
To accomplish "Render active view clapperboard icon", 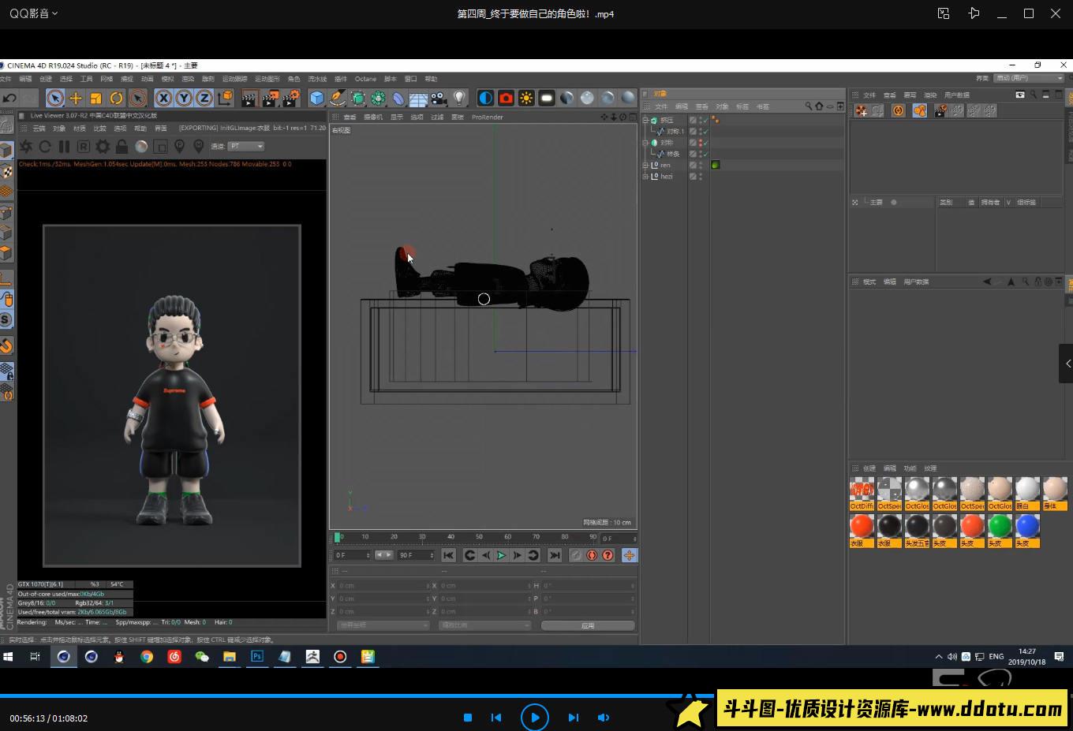I will (249, 98).
